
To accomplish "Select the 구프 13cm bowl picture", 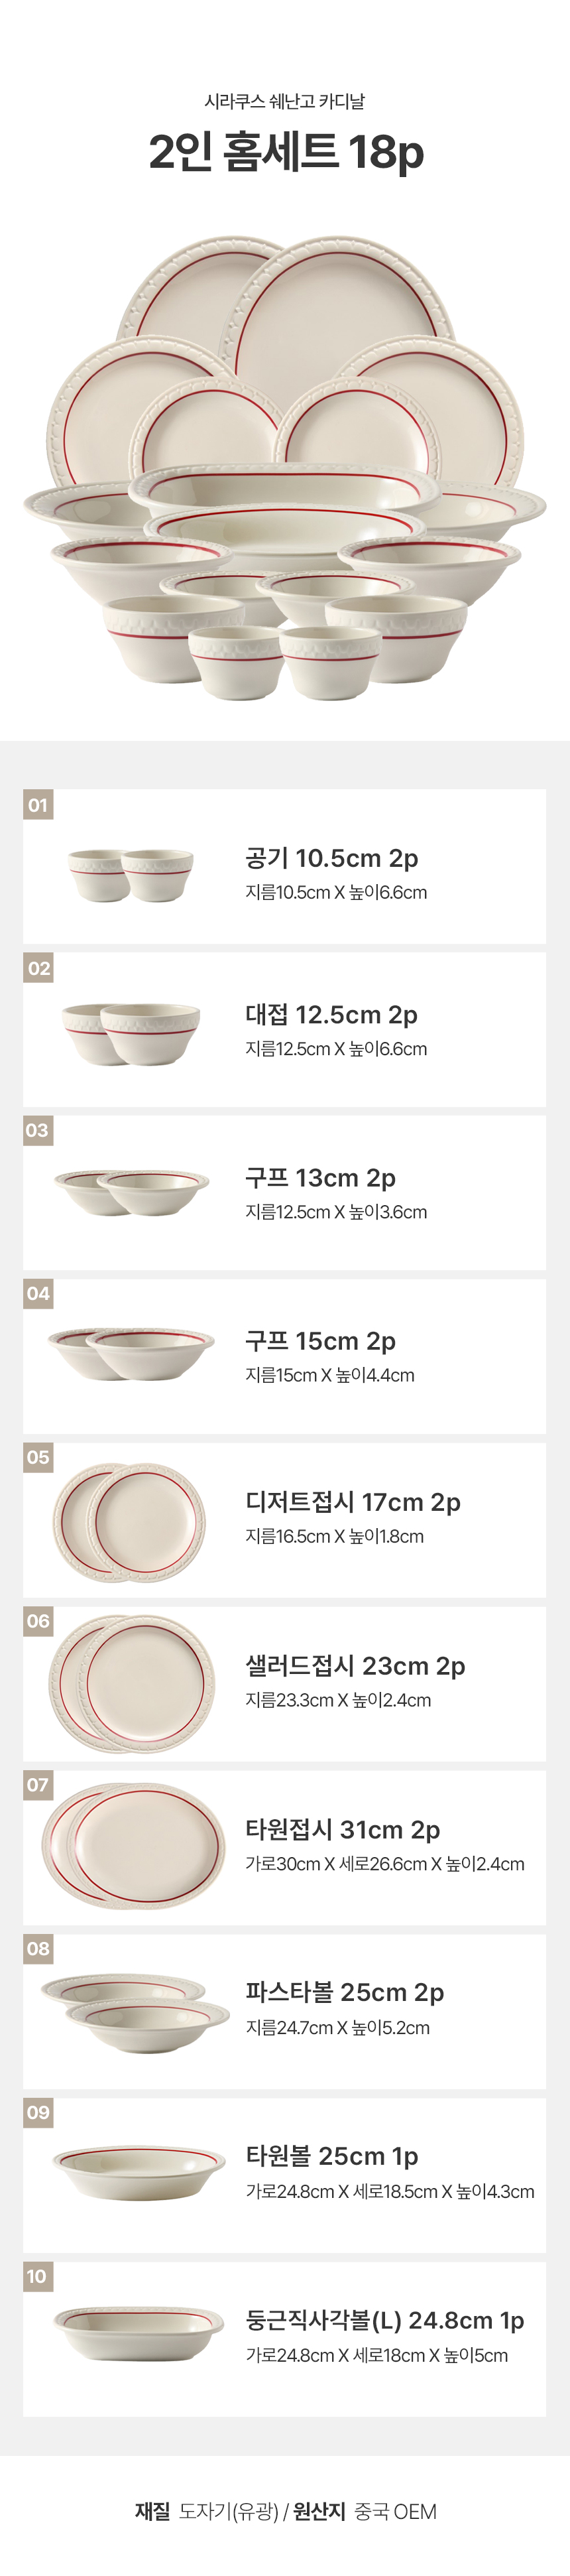I will [x=131, y=1192].
